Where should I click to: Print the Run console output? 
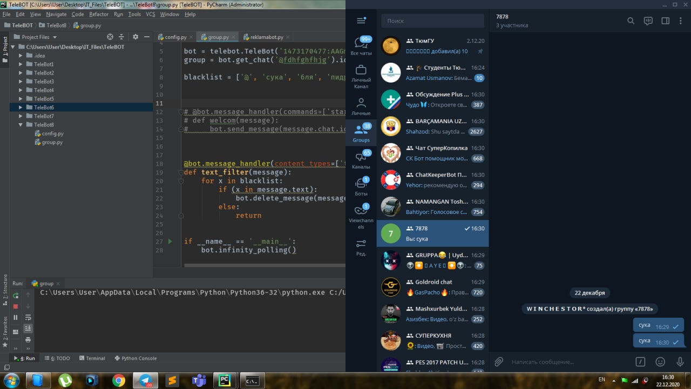(28, 340)
